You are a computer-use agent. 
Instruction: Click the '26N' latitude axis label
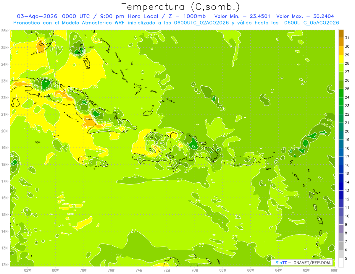pos(4,31)
